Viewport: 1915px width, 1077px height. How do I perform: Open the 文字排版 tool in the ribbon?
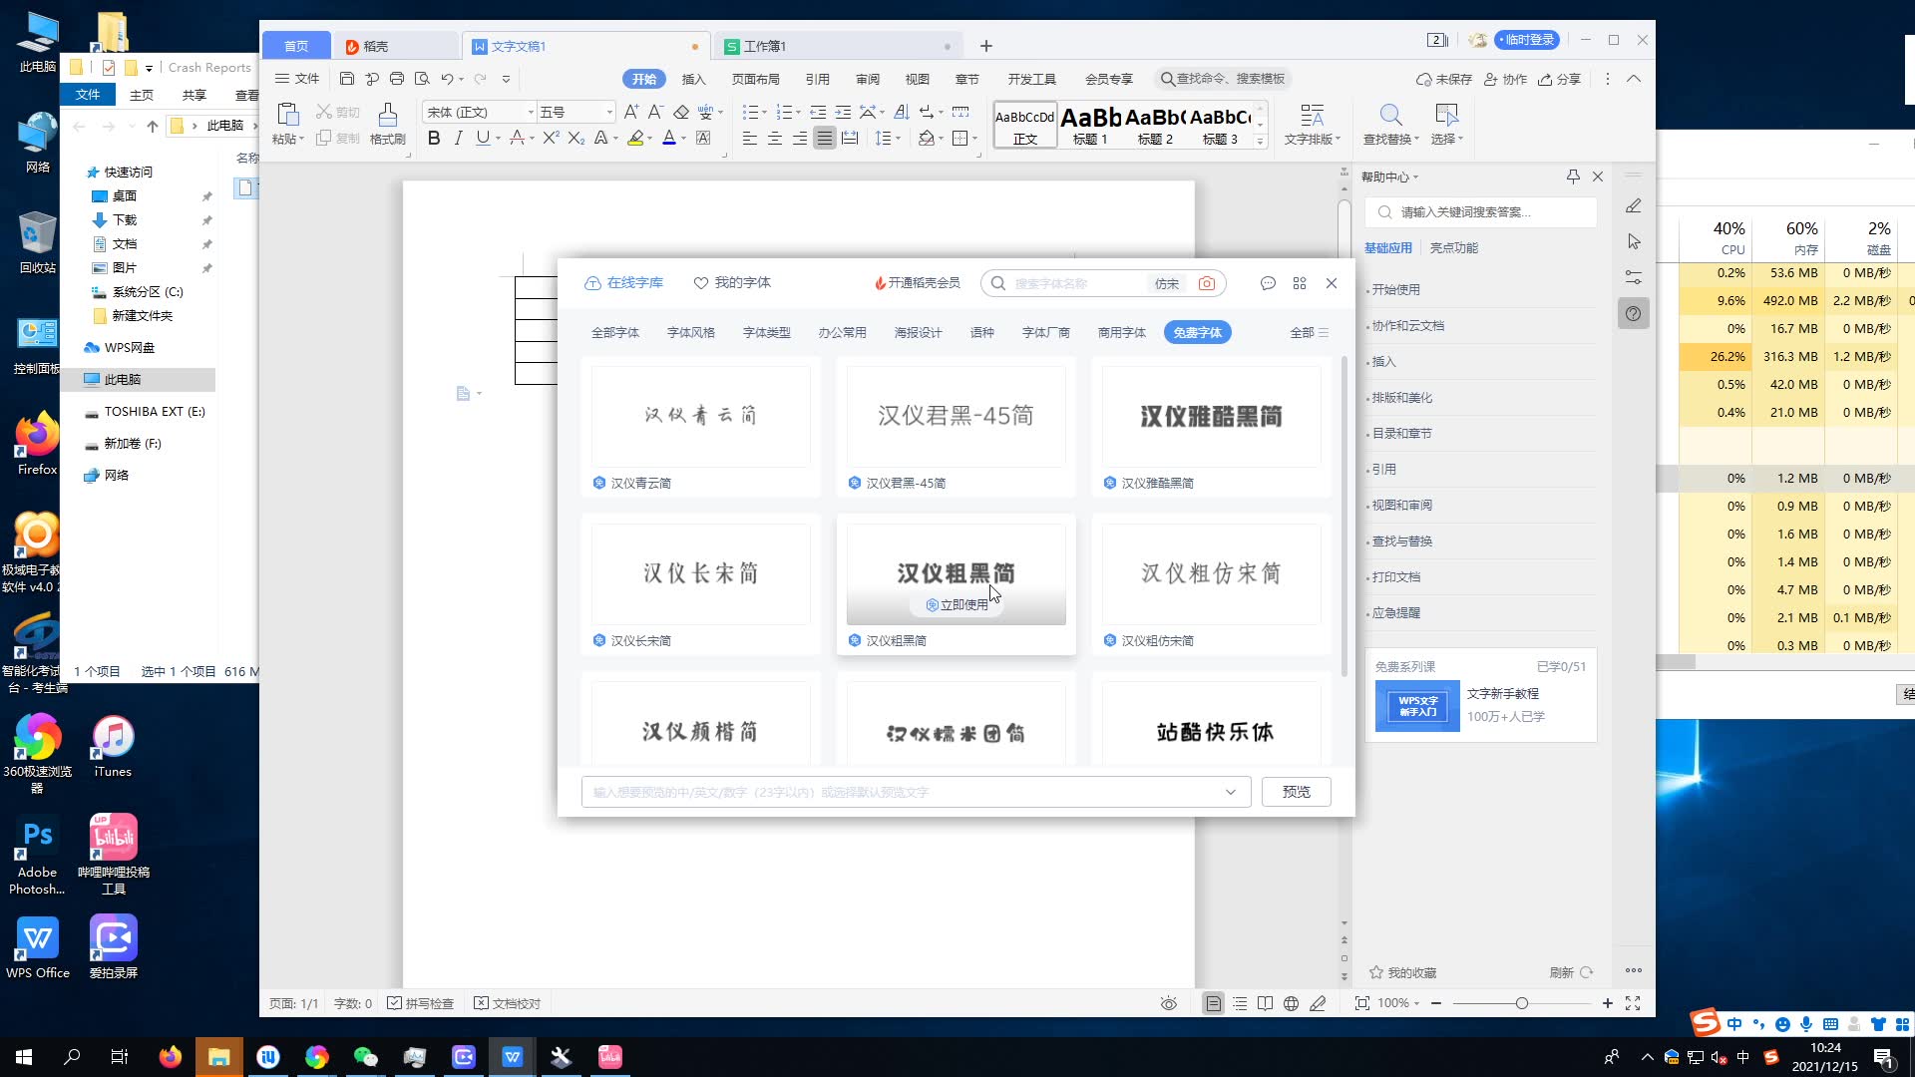1311,125
